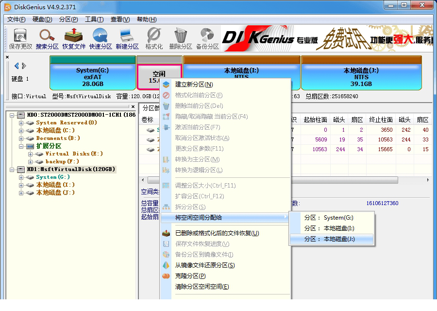This screenshot has height=311, width=437.
Task: Expand the System Reserved(0) tree node
Action: pos(21,123)
